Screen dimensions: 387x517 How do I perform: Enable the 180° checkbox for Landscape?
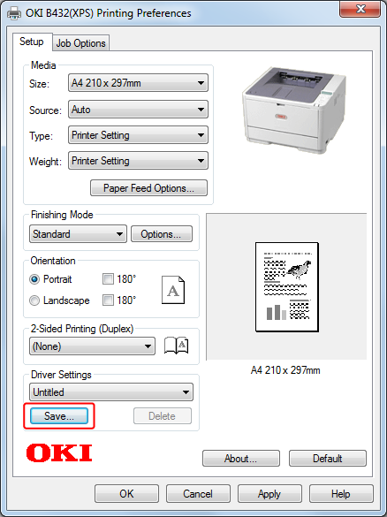click(108, 300)
